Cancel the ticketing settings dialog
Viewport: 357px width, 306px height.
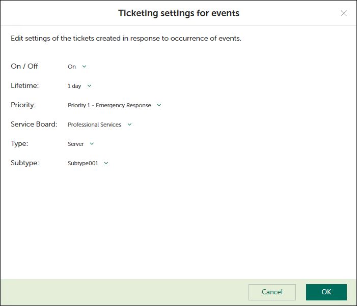coord(272,292)
